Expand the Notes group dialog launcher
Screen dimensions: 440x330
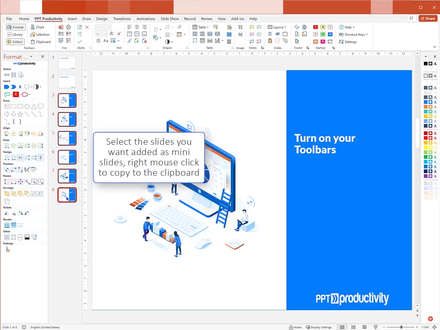pyautogui.click(x=262, y=48)
